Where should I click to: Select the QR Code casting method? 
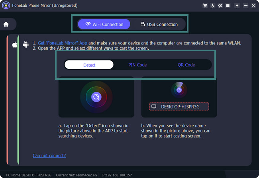pyautogui.click(x=186, y=65)
